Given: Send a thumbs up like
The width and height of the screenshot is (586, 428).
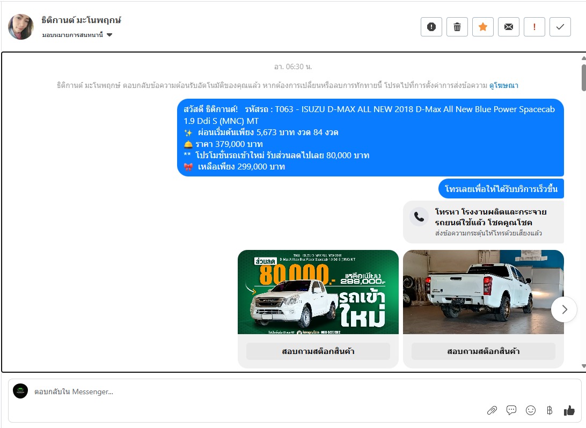Looking at the screenshot, I should coord(569,410).
